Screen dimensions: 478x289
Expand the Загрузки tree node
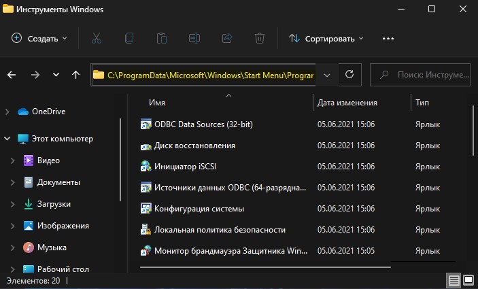[x=12, y=204]
